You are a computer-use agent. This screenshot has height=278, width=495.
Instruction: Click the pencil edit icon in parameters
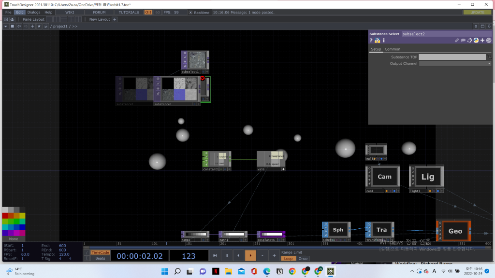(x=457, y=41)
